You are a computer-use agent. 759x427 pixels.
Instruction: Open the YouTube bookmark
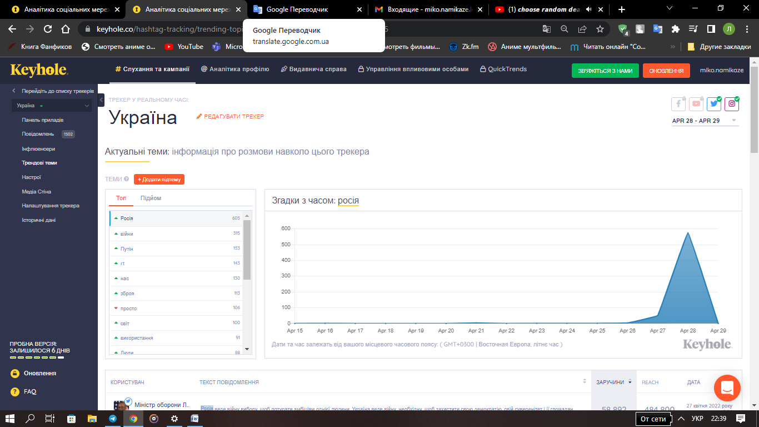point(184,47)
